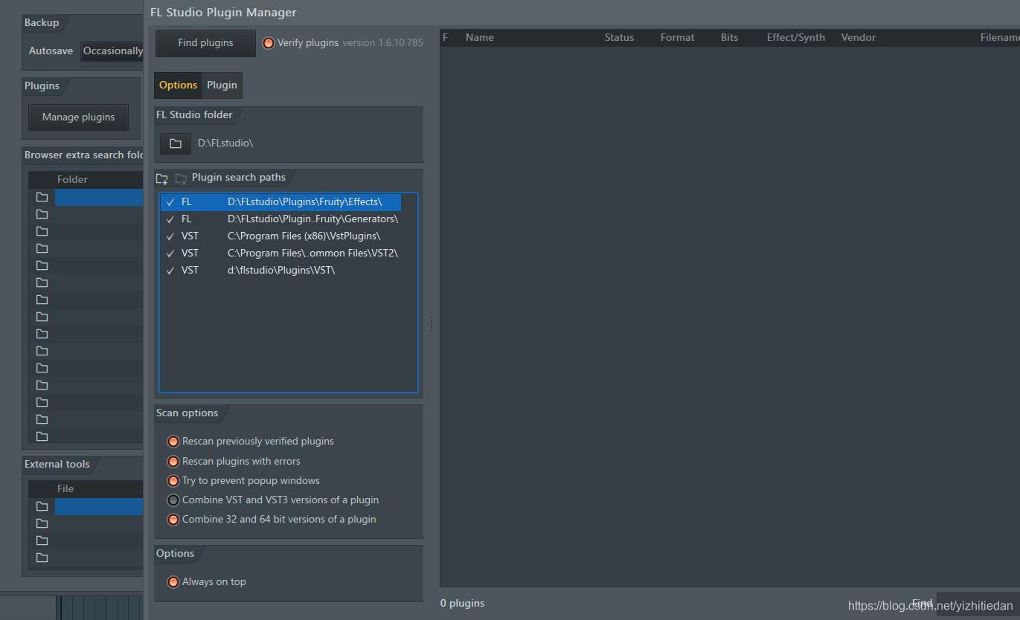
Task: Switch to the Options tab
Action: (x=178, y=85)
